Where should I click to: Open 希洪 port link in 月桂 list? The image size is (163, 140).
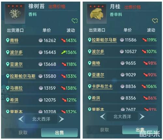click(x=96, y=98)
